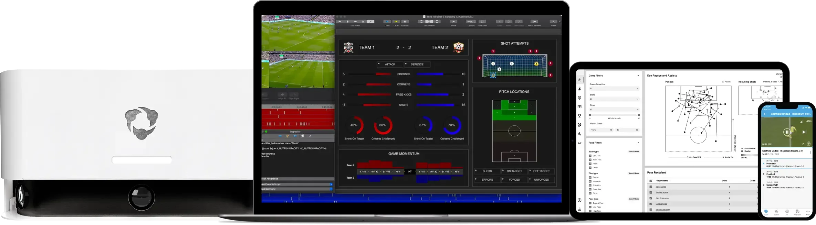816x225 pixels.
Task: Select the camera edit mode icon
Action: [340, 22]
